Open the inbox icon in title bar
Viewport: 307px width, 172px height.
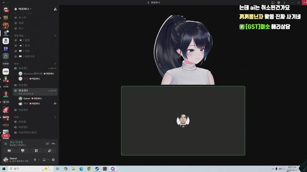click(273, 2)
